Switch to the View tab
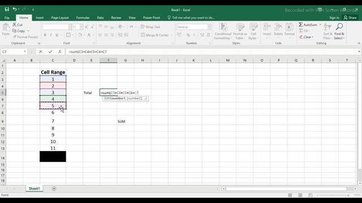Image resolution: width=362 pixels, height=203 pixels. tap(132, 17)
